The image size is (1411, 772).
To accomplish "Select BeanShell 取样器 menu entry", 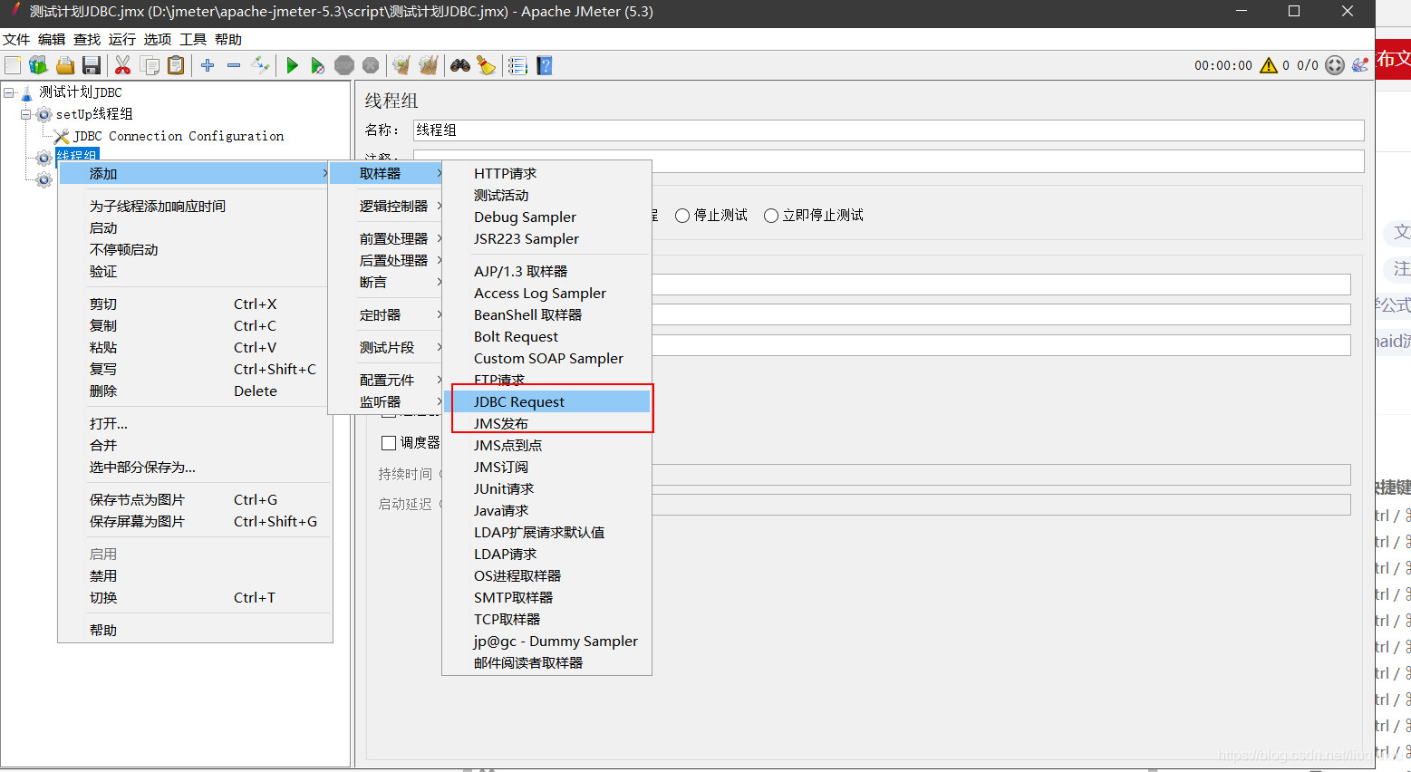I will [x=547, y=314].
